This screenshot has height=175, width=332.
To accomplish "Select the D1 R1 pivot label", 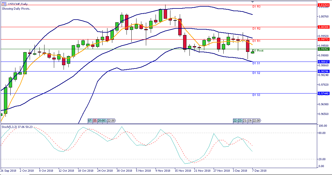I will coord(256,41).
